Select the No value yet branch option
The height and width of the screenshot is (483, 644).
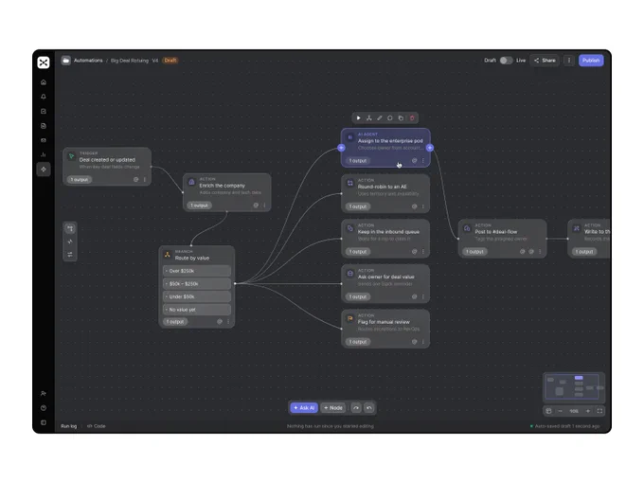pyautogui.click(x=197, y=310)
